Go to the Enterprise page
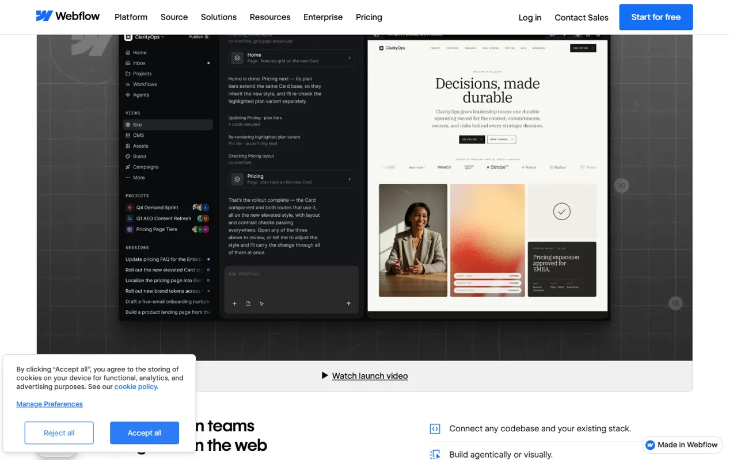This screenshot has width=737, height=460. pos(323,17)
